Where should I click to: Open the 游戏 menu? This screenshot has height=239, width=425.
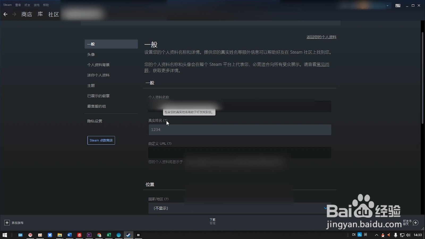pos(37,5)
